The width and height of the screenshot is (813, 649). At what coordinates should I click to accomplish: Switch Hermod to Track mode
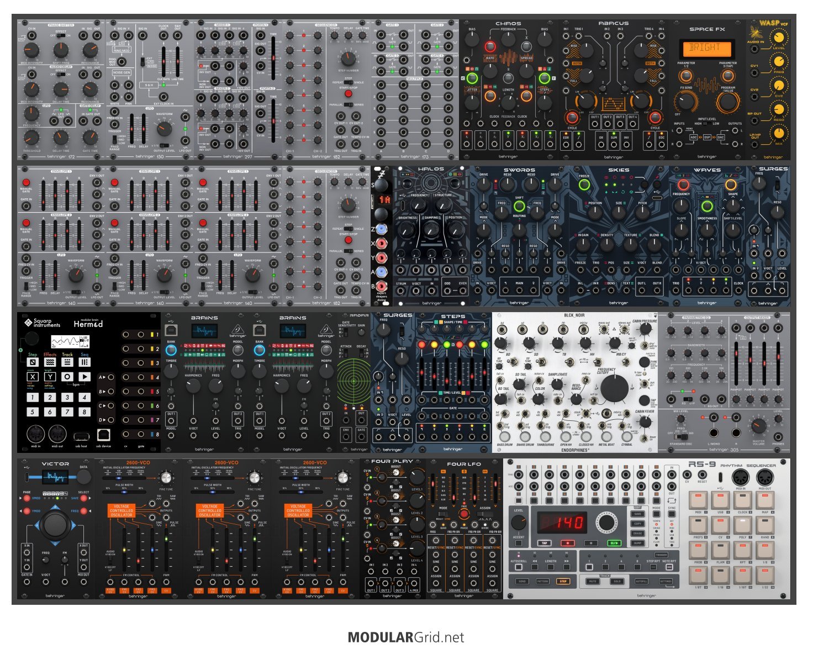coord(67,362)
